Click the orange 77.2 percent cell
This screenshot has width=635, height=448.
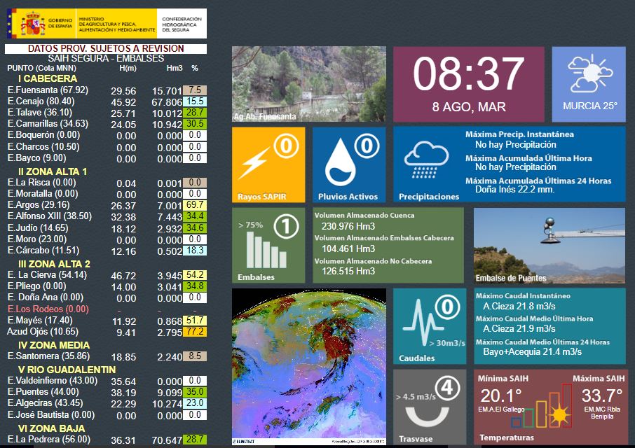pyautogui.click(x=195, y=332)
